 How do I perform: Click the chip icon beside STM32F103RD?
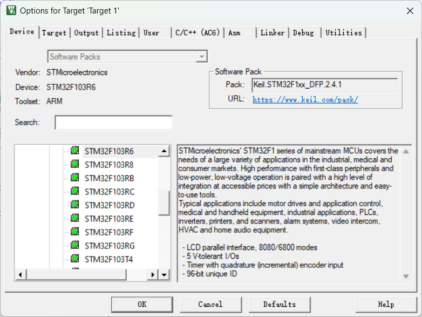(74, 205)
